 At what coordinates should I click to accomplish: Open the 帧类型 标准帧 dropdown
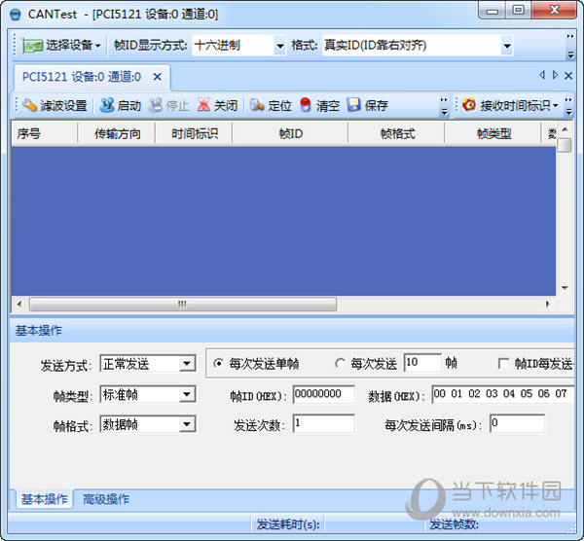(x=187, y=394)
